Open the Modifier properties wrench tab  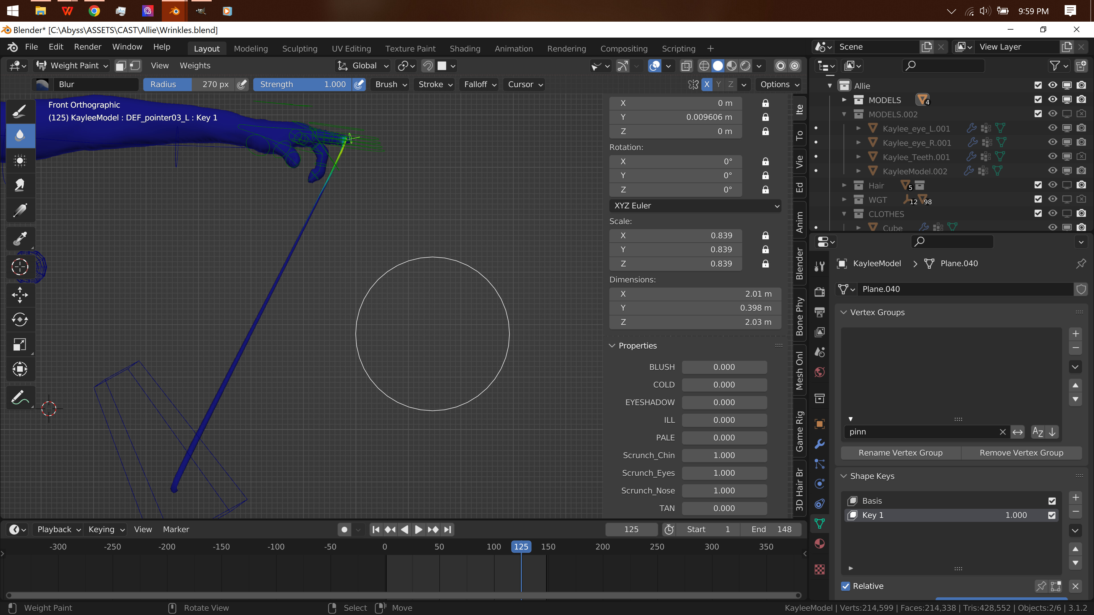(x=820, y=444)
